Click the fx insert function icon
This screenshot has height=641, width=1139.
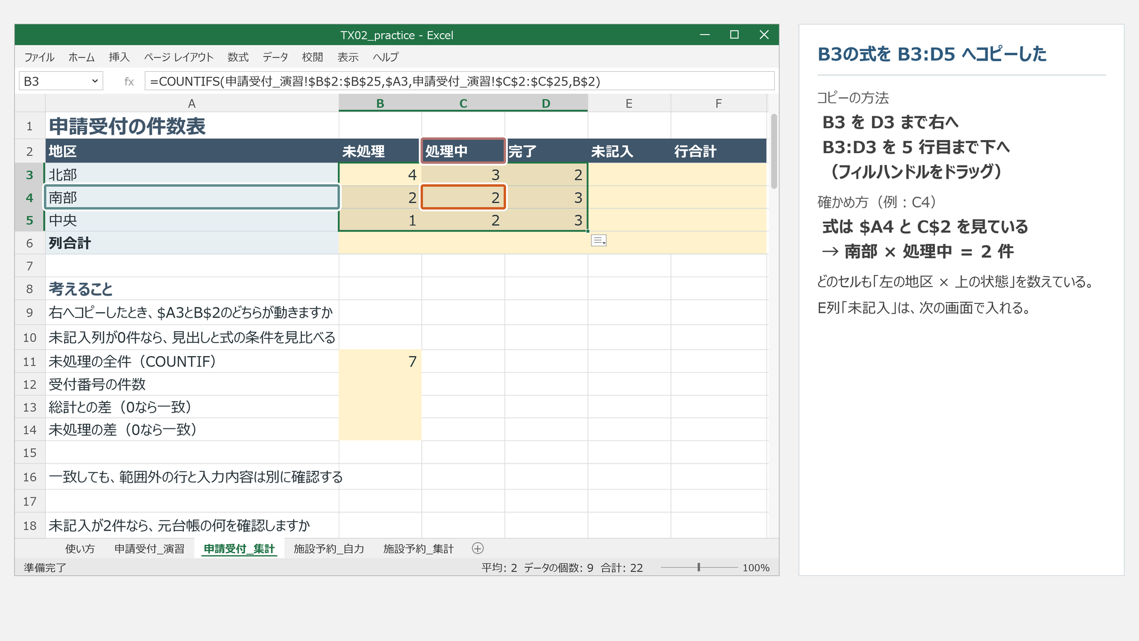[129, 81]
